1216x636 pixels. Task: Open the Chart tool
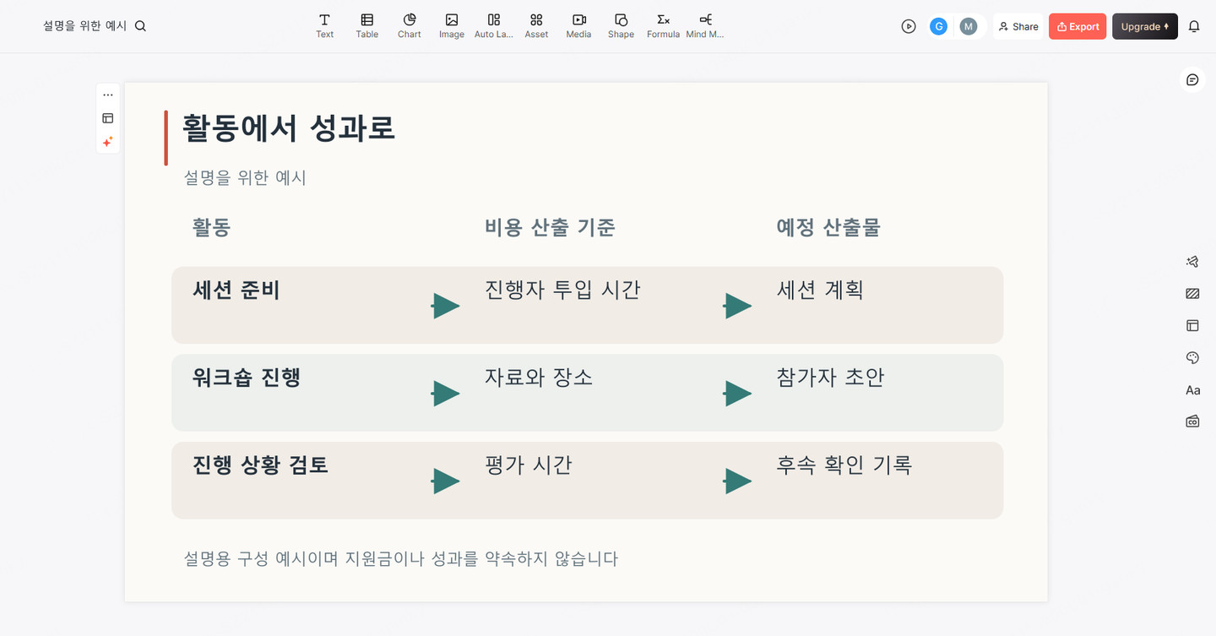[409, 25]
